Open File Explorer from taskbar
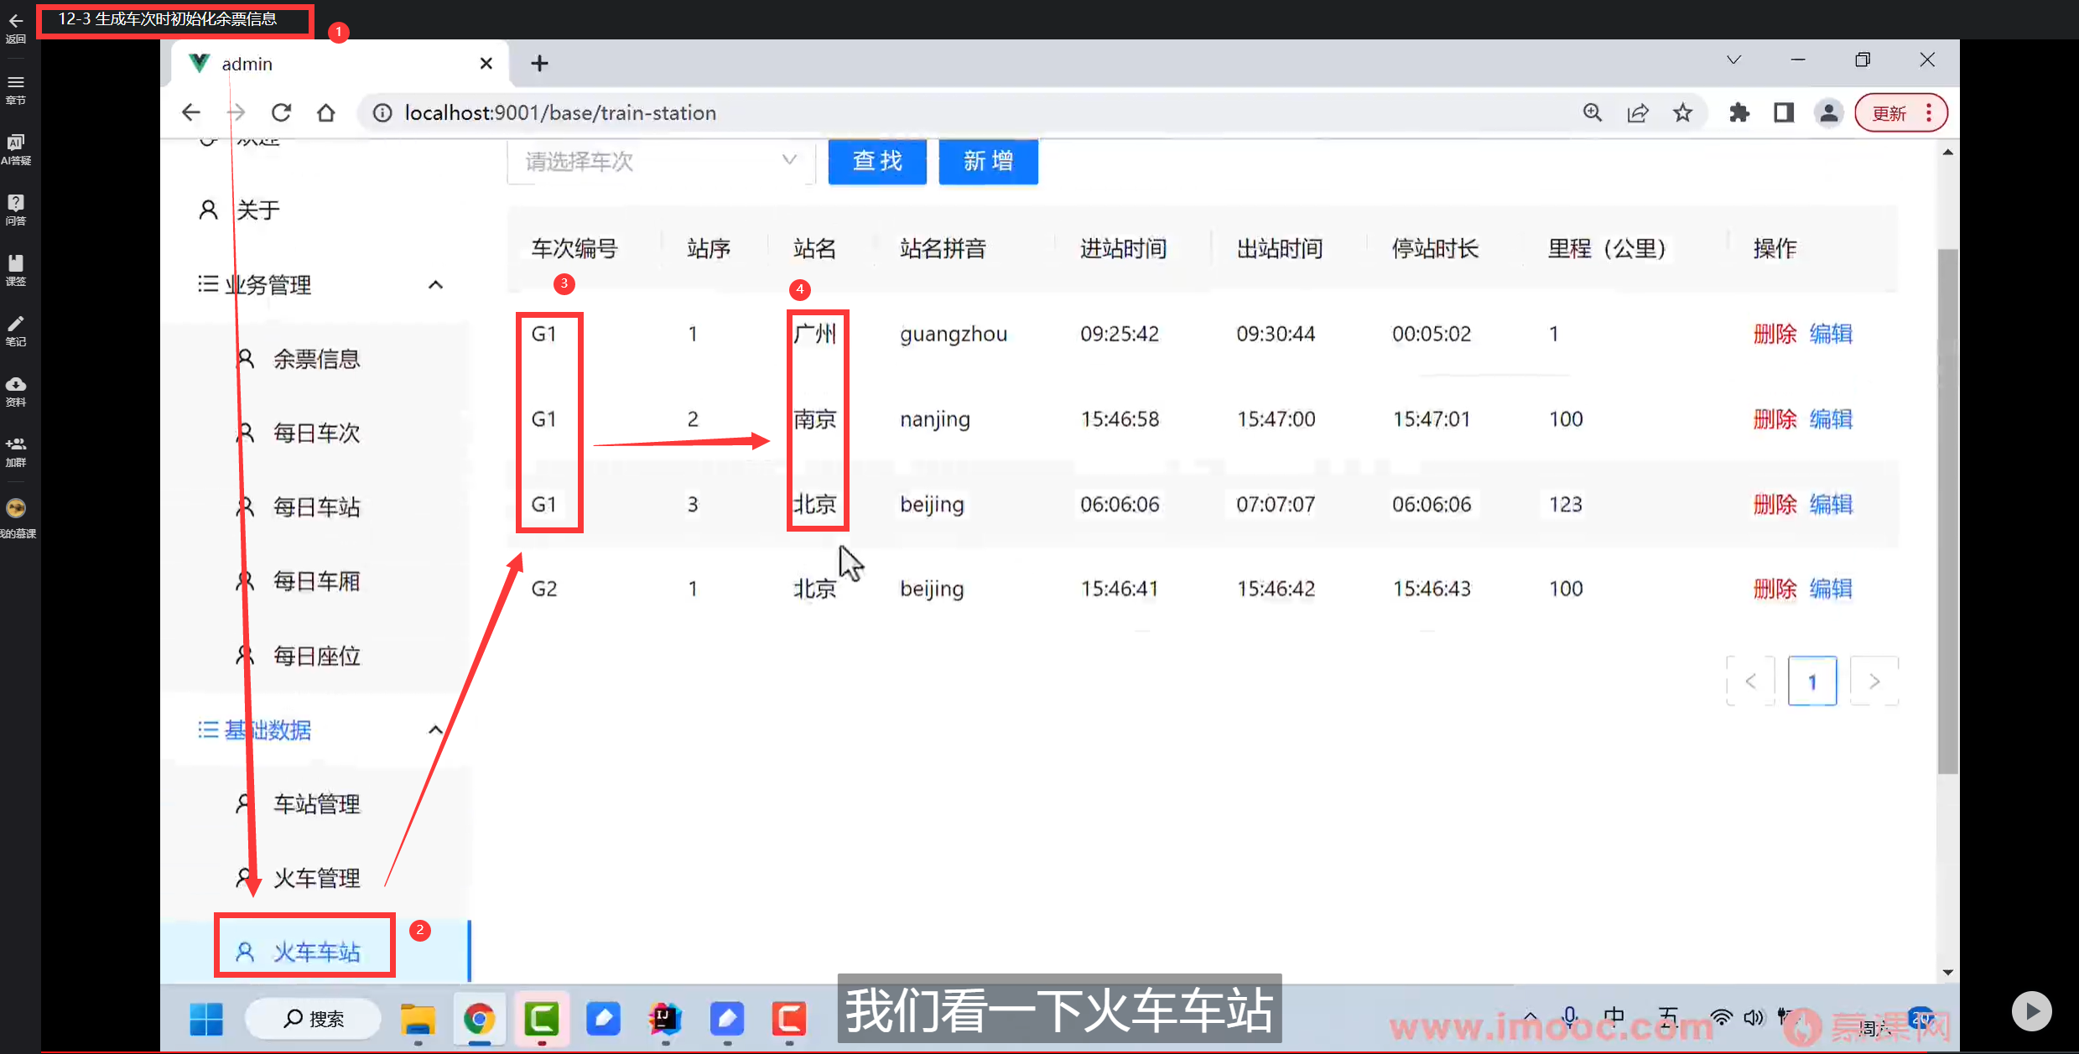This screenshot has width=2079, height=1054. [417, 1019]
